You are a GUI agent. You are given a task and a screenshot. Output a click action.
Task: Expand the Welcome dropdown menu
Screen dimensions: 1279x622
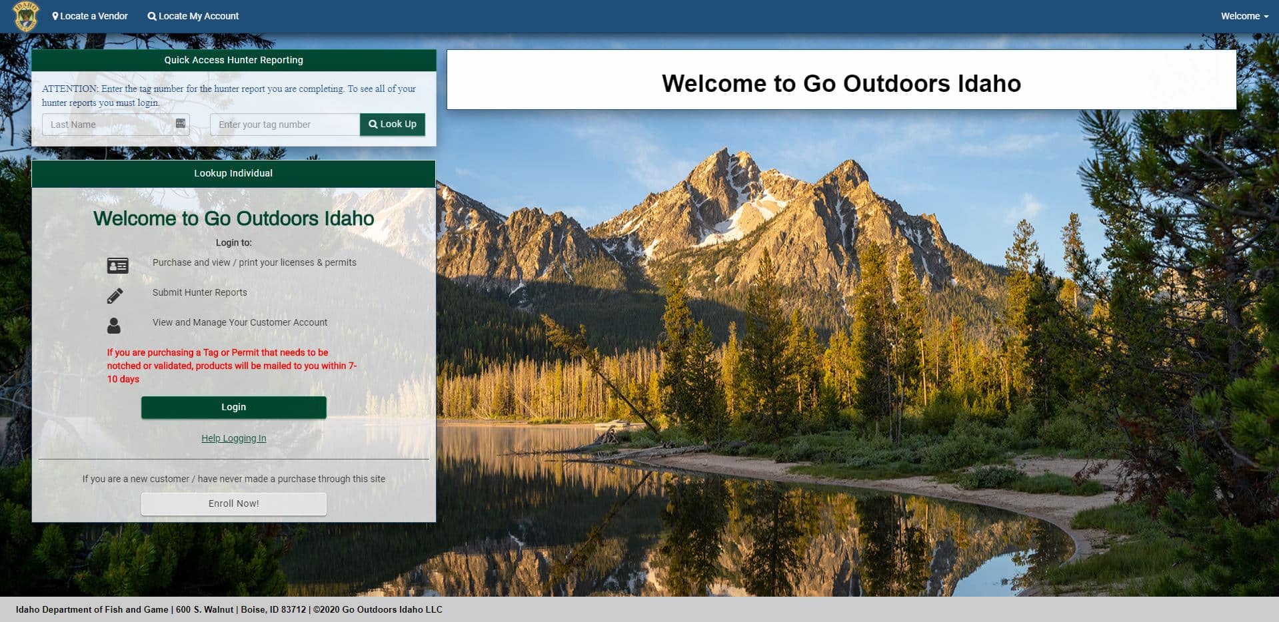point(1244,16)
